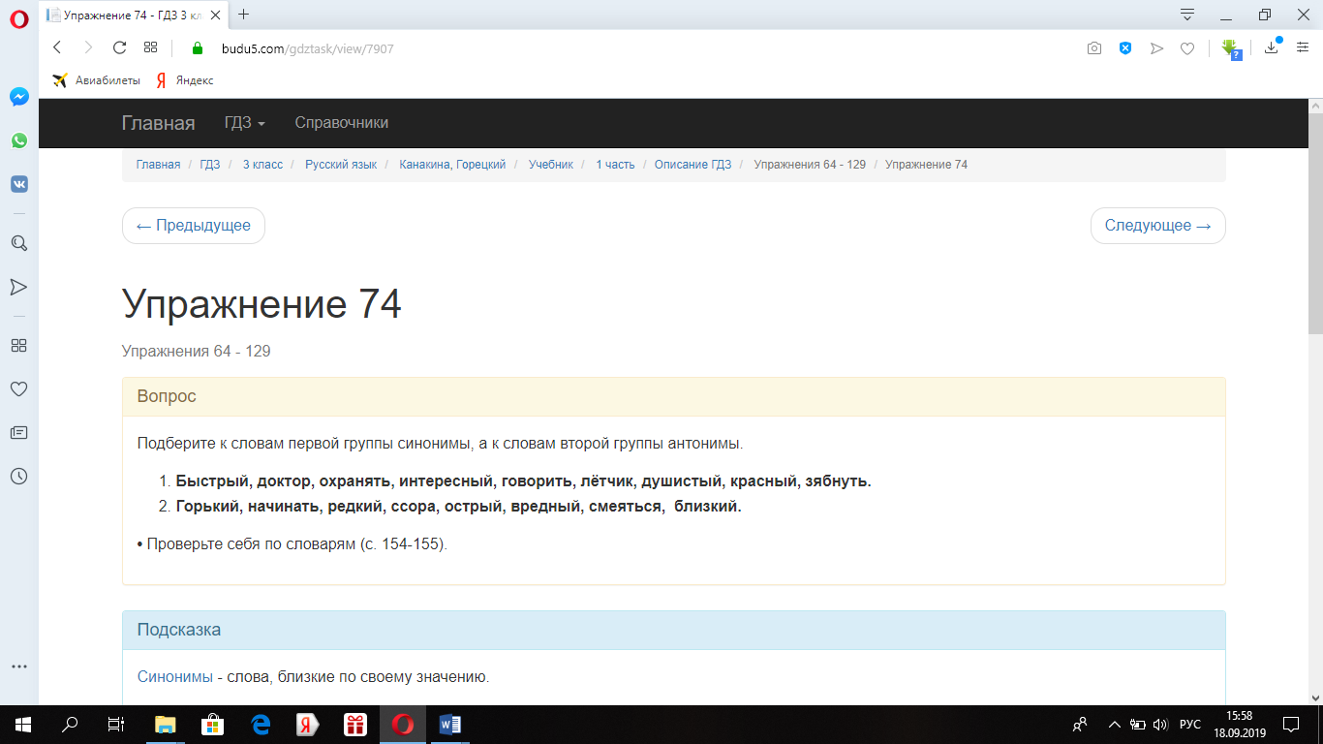Viewport: 1323px width, 744px height.
Task: Click 3 класс in the breadcrumb
Action: pos(262,165)
